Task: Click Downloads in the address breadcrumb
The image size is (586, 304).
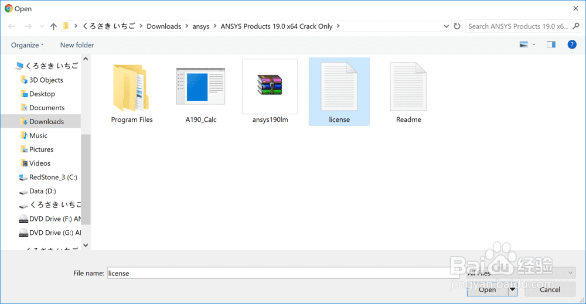Action: click(163, 26)
